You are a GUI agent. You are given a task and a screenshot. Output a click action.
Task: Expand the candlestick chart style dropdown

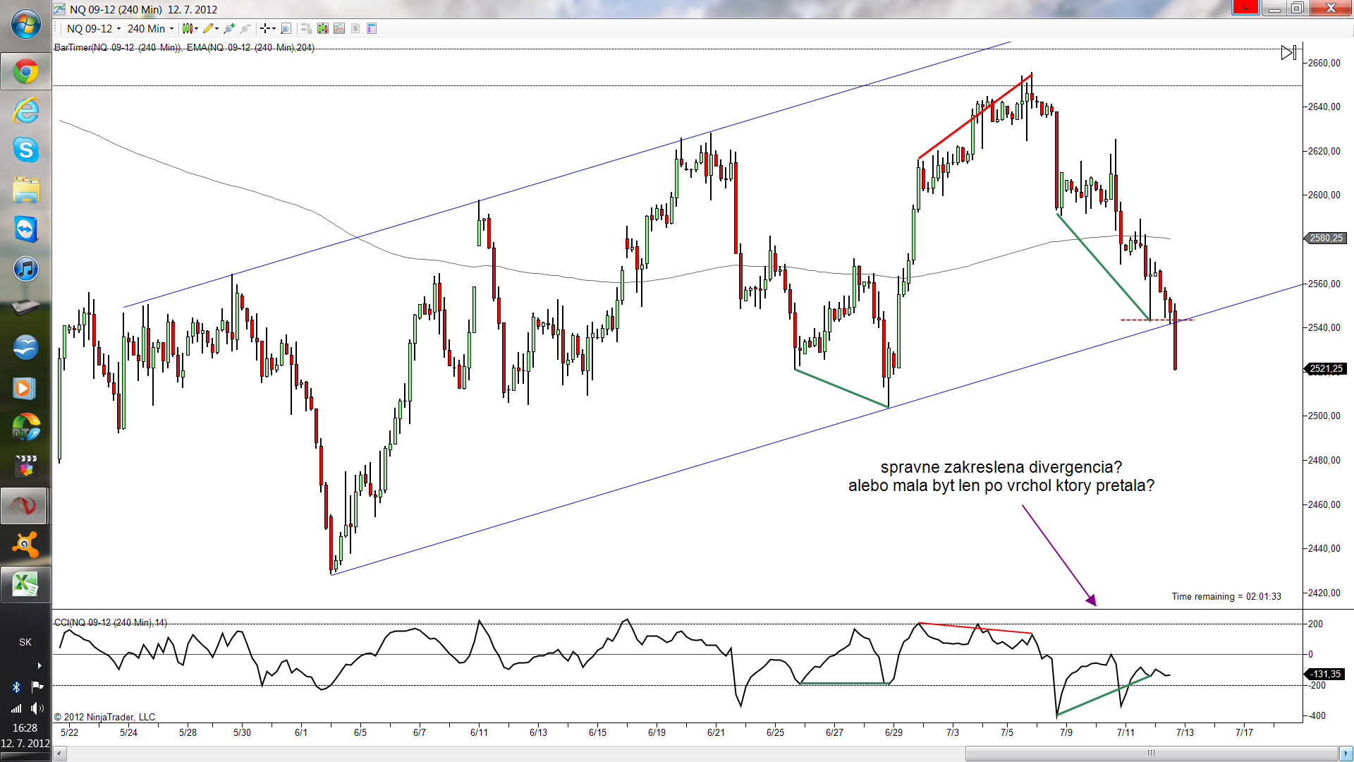pos(190,28)
